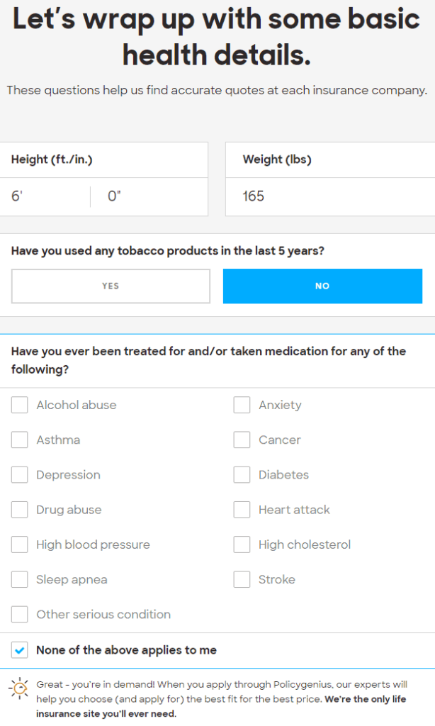Choose NO for tobacco use
435x726 pixels.
[x=322, y=286]
